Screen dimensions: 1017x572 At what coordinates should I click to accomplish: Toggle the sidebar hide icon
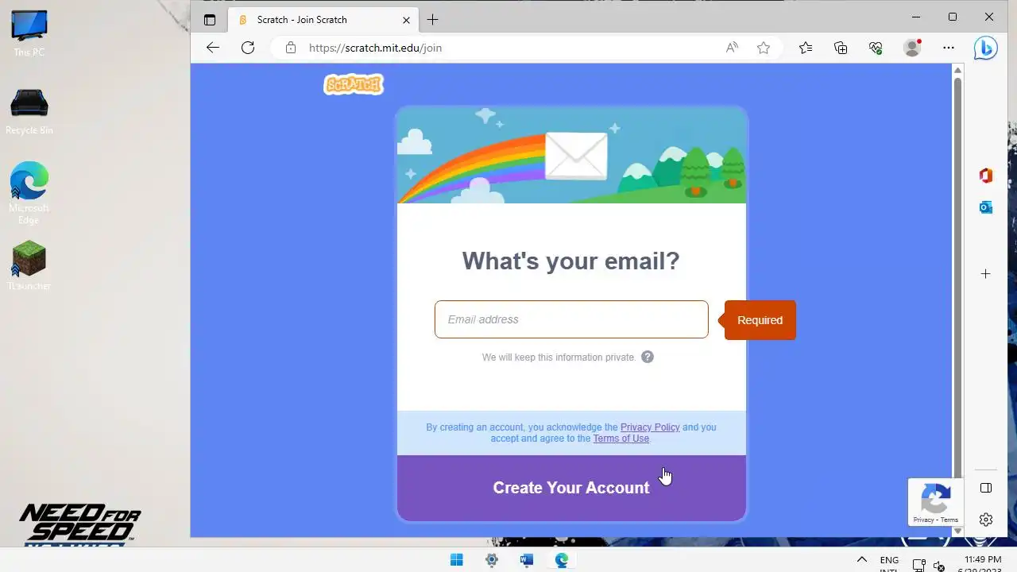click(x=986, y=488)
